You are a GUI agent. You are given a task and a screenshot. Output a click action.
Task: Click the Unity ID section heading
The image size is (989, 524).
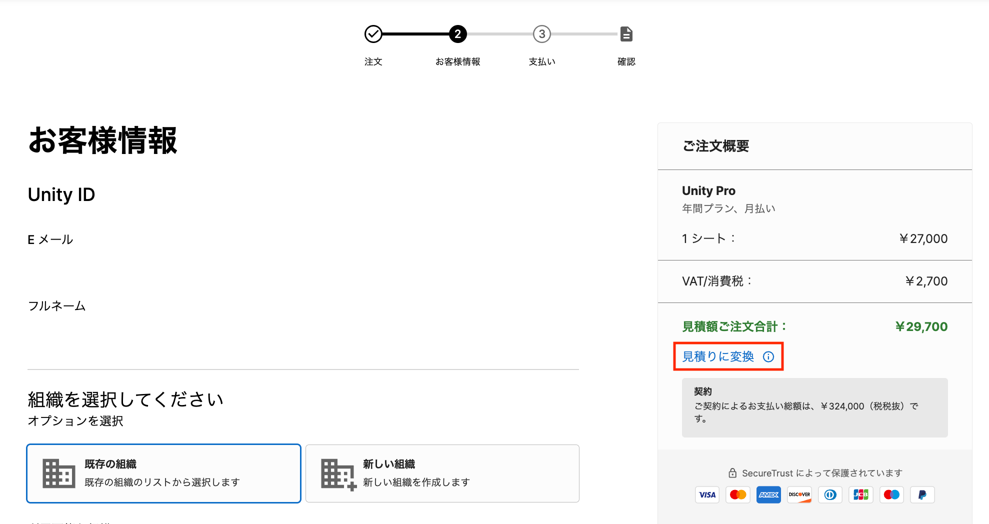[x=61, y=194]
